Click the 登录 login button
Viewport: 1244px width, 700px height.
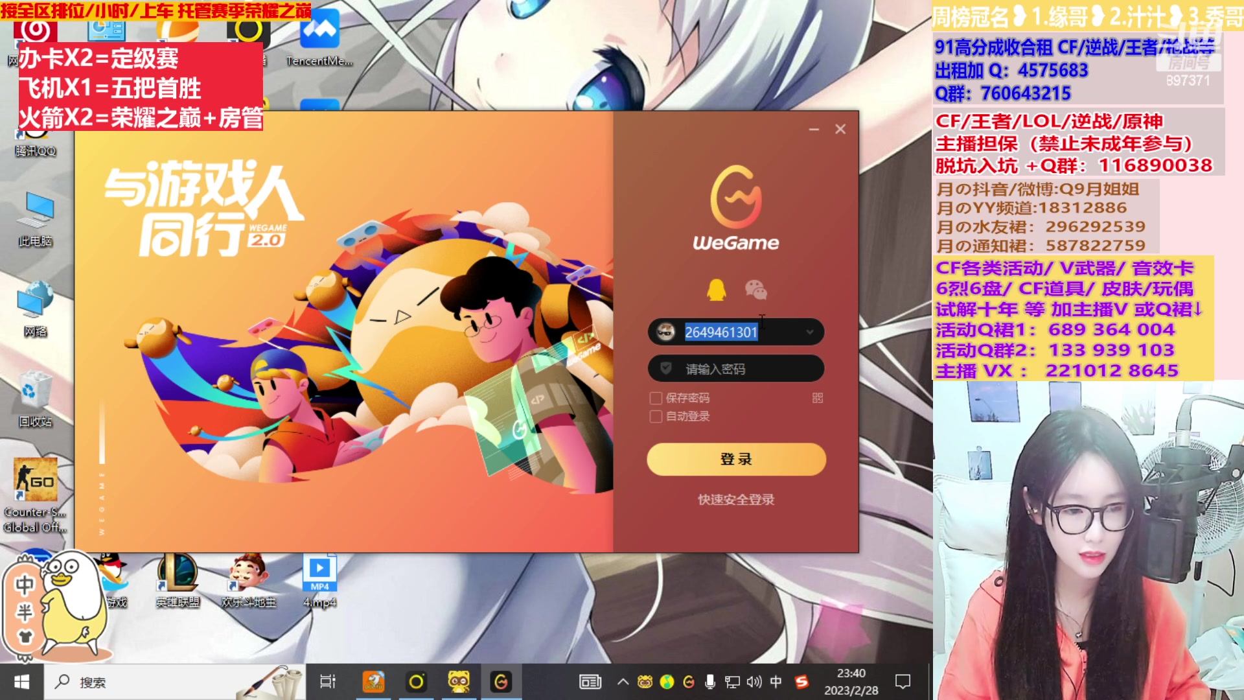(x=736, y=459)
